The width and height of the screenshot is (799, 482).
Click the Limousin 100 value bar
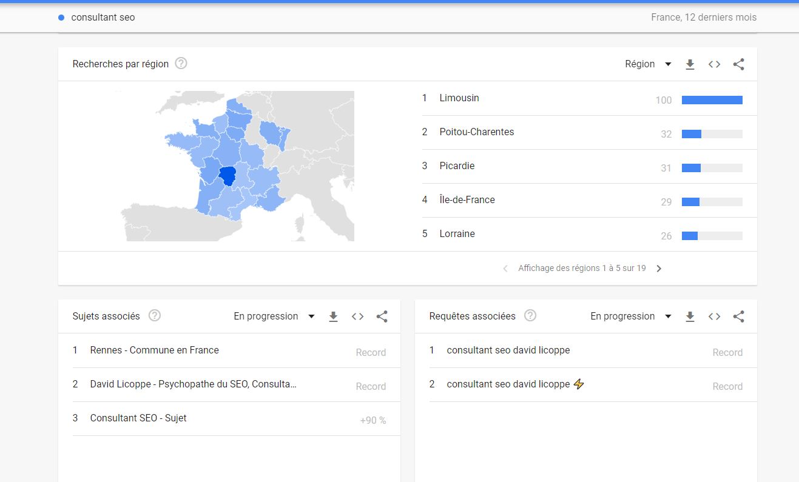712,100
